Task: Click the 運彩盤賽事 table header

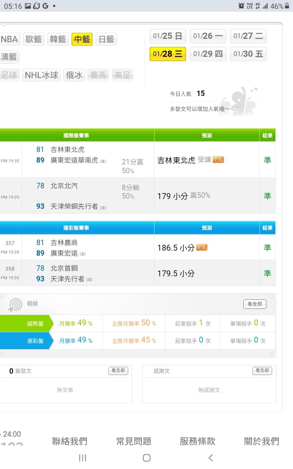Action: [77, 228]
